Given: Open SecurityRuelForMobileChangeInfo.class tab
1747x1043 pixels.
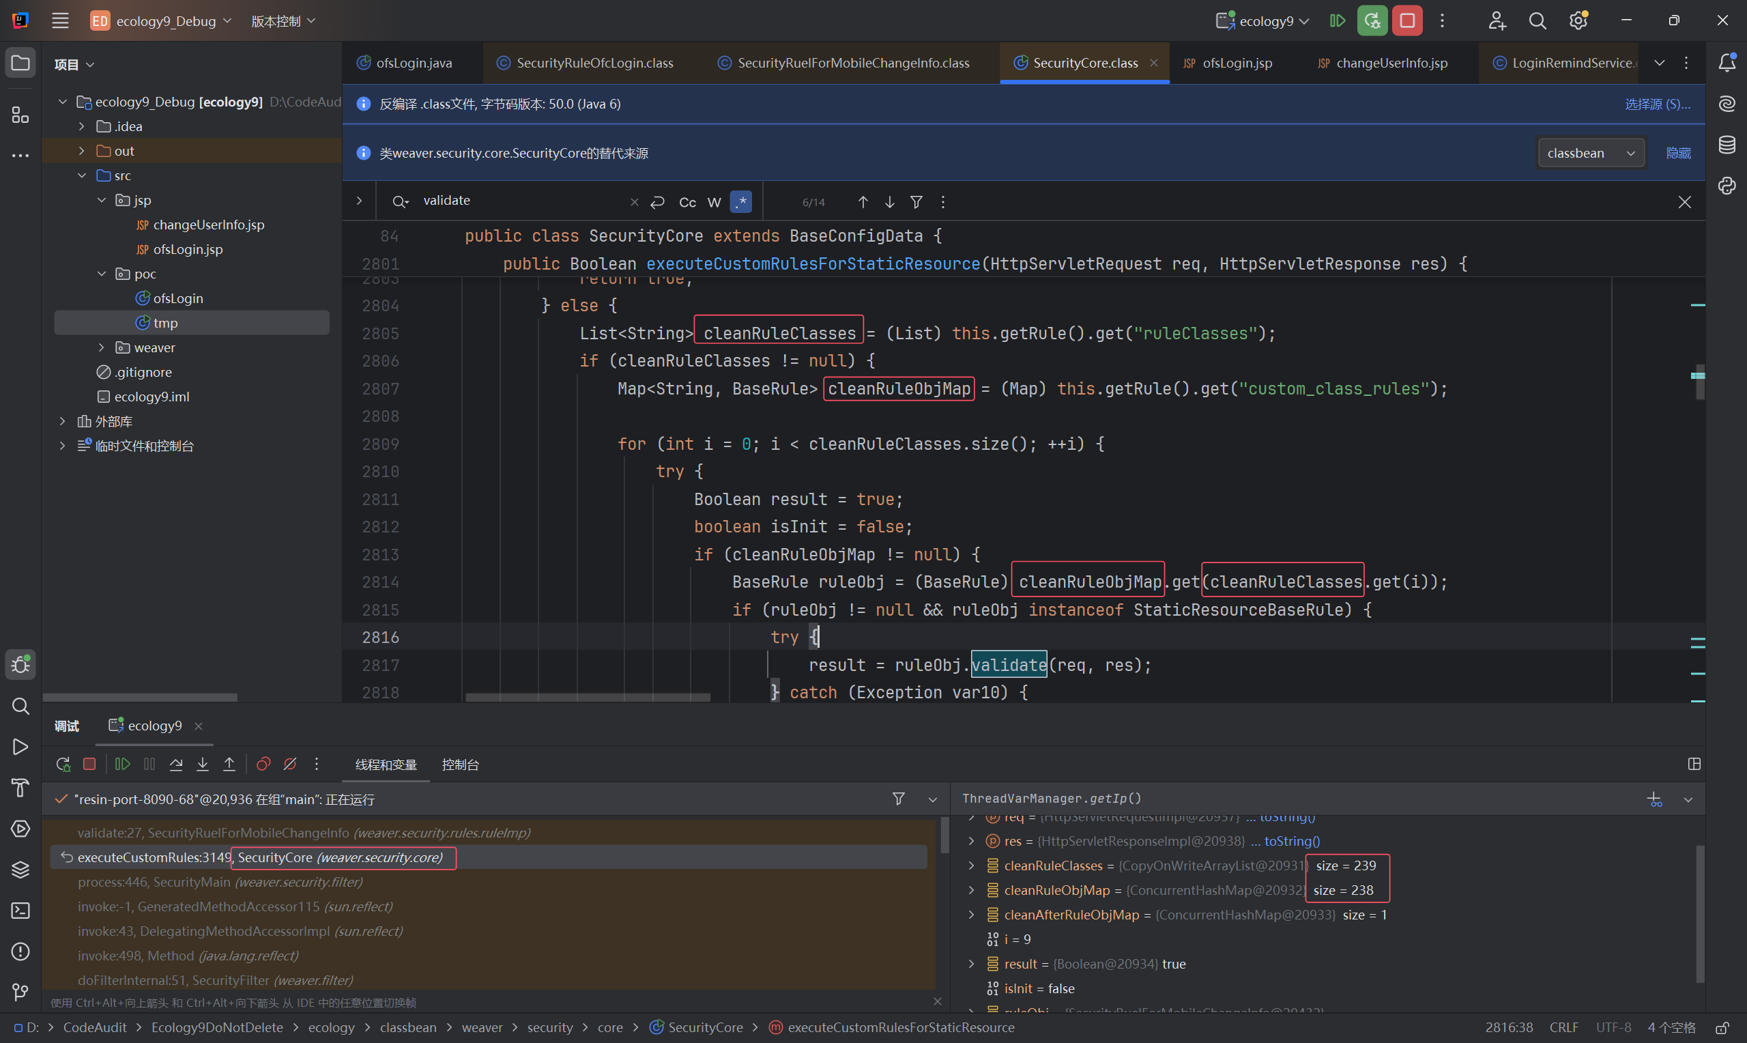Looking at the screenshot, I should [x=843, y=63].
